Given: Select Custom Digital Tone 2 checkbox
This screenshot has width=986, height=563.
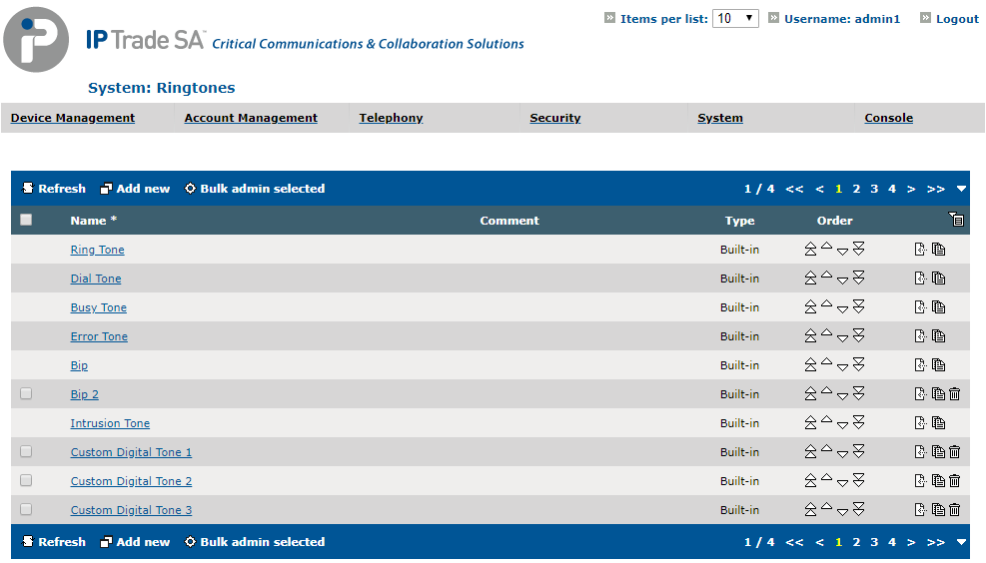Looking at the screenshot, I should click(x=26, y=480).
